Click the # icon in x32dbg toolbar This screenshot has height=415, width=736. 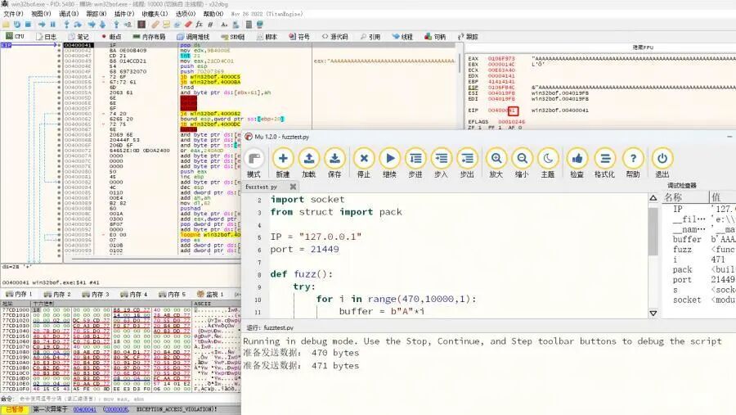[210, 25]
